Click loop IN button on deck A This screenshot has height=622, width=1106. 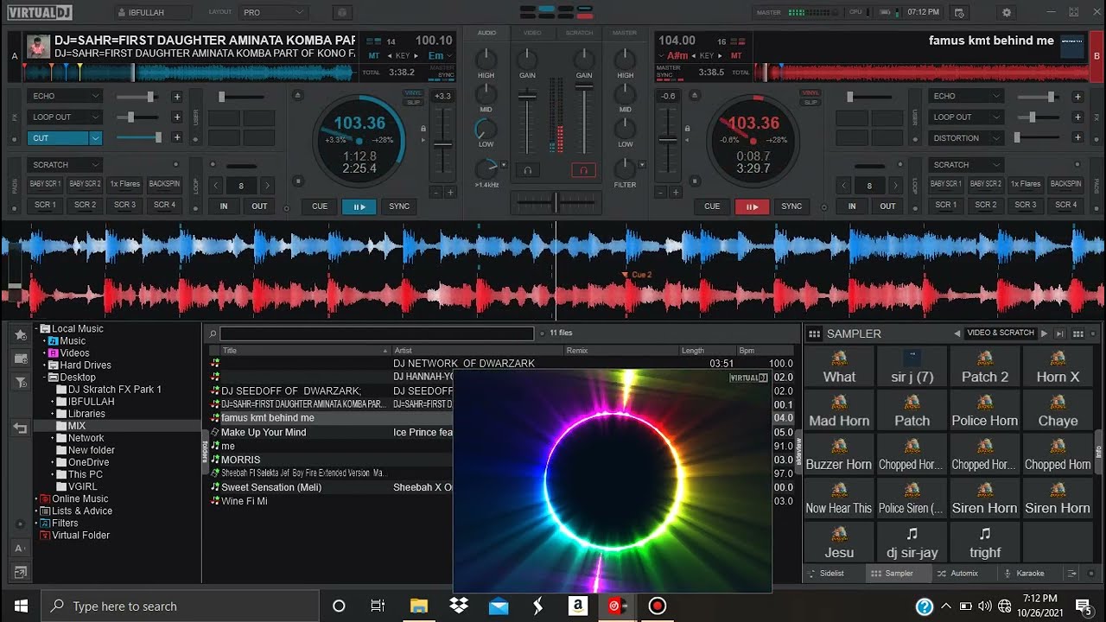pyautogui.click(x=224, y=206)
